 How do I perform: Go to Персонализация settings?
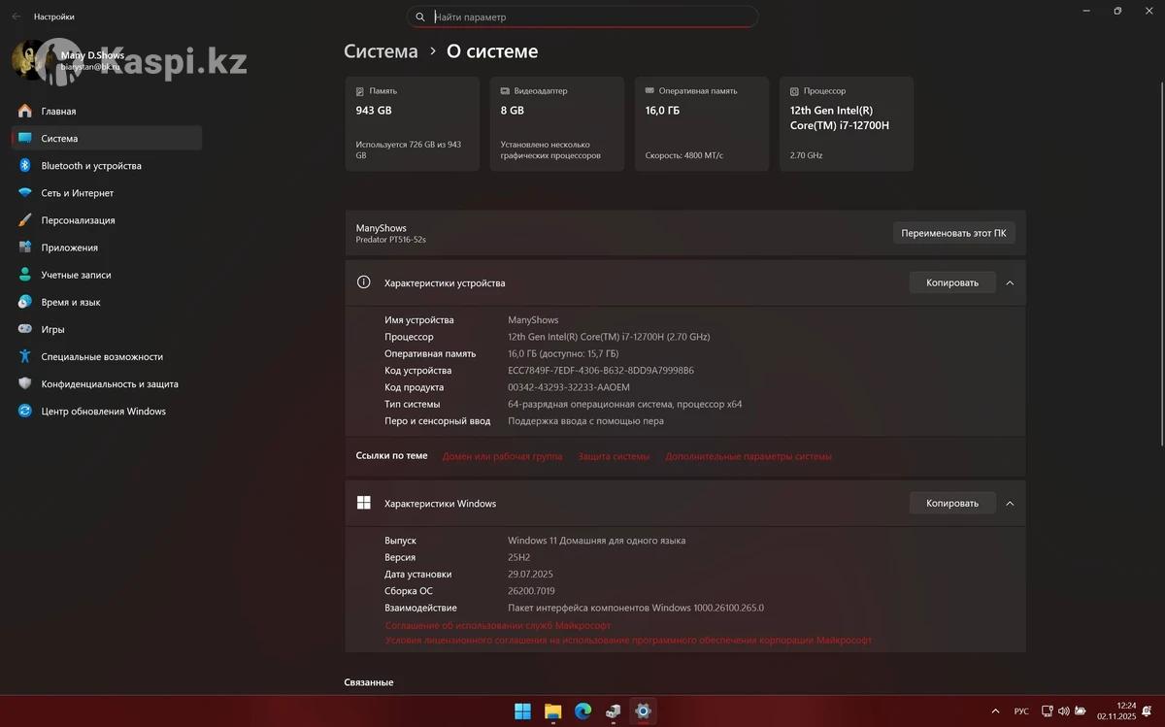point(78,220)
